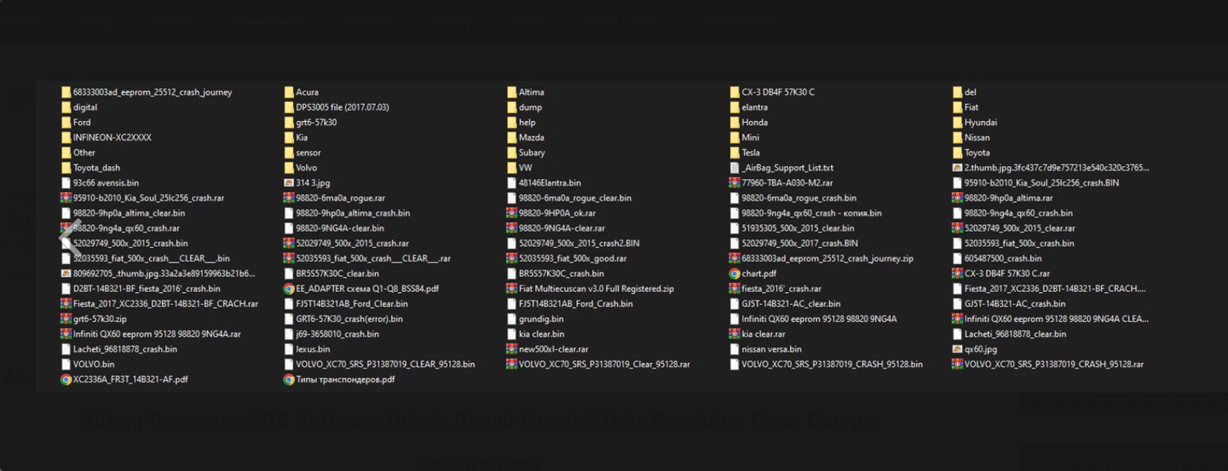Select file Lacheti_96818878_clear.bin
Screen dimensions: 1228x471
tap(1015, 334)
